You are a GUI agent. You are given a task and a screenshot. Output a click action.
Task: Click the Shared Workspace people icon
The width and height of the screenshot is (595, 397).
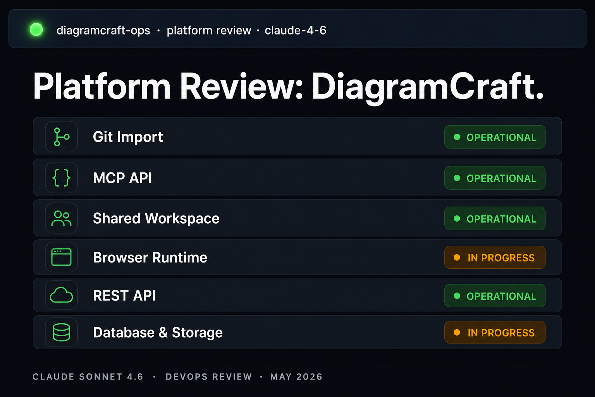(x=61, y=218)
